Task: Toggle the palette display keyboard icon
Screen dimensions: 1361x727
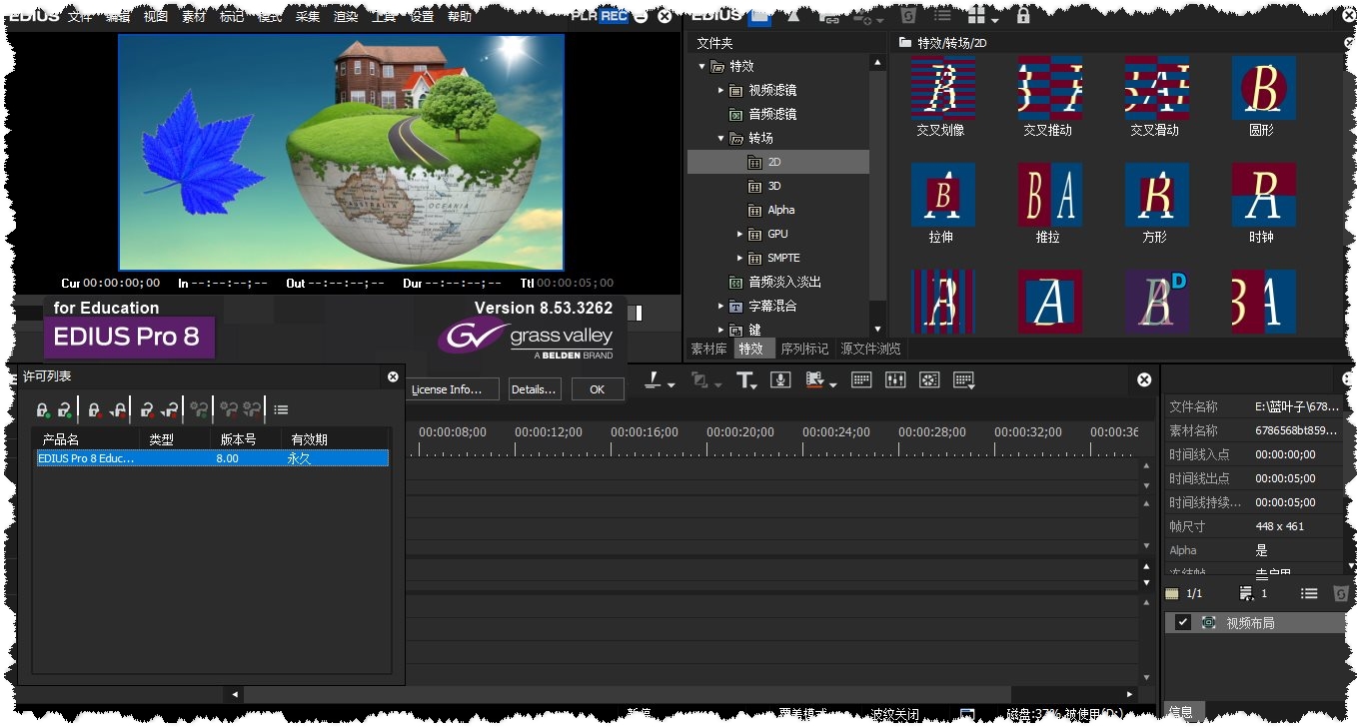Action: point(861,380)
